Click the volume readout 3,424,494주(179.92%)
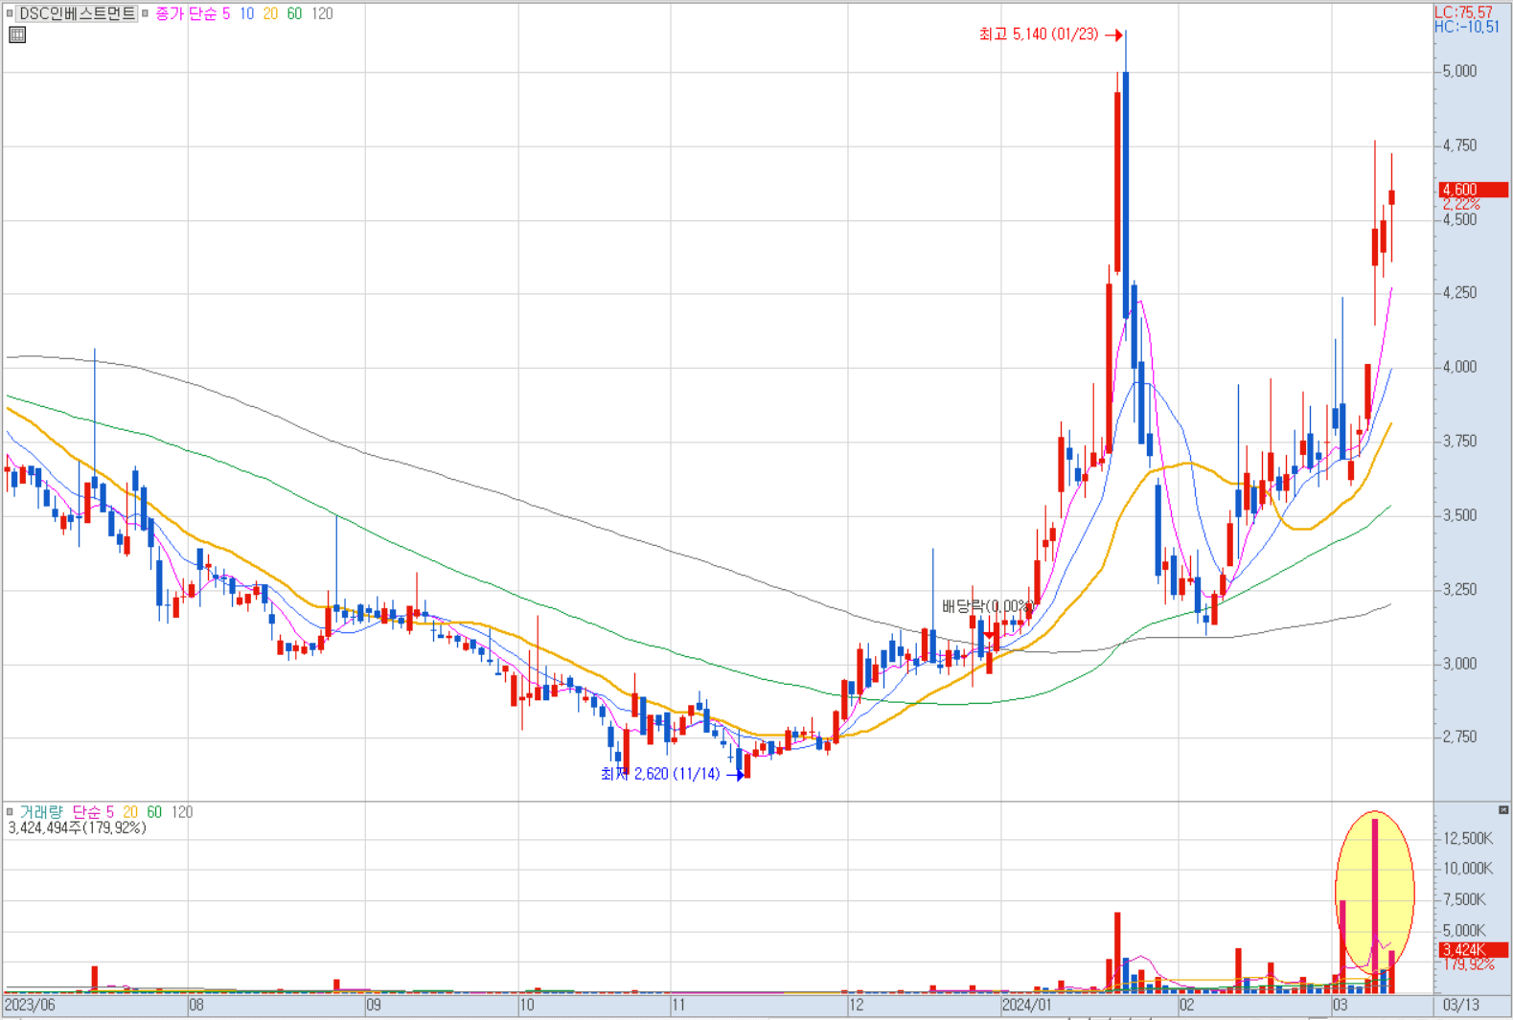The width and height of the screenshot is (1513, 1020). click(x=78, y=827)
